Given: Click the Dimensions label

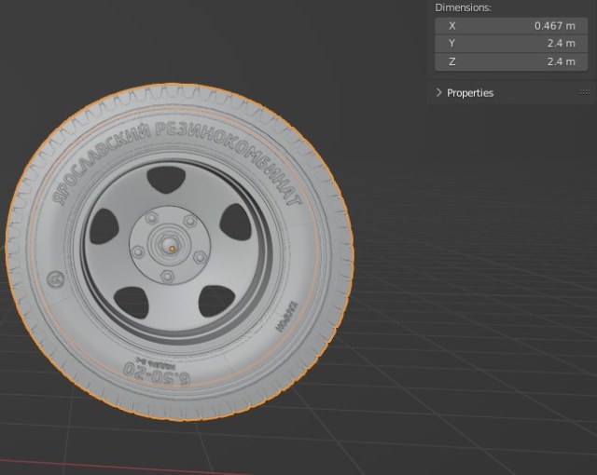Looking at the screenshot, I should click(x=464, y=7).
